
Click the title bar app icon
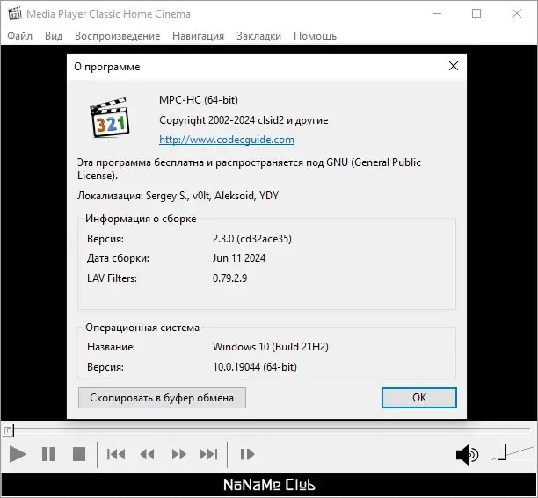[x=14, y=14]
